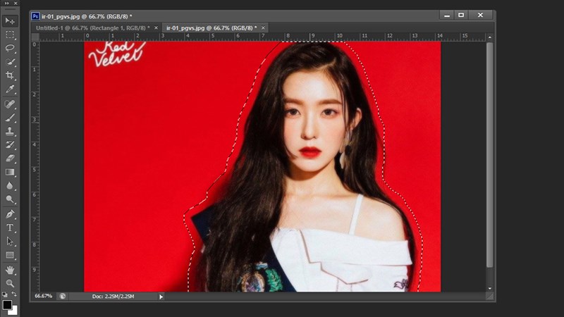This screenshot has width=564, height=317.
Task: Close the ir-01_pgvs.jpg document tab
Action: click(x=263, y=27)
